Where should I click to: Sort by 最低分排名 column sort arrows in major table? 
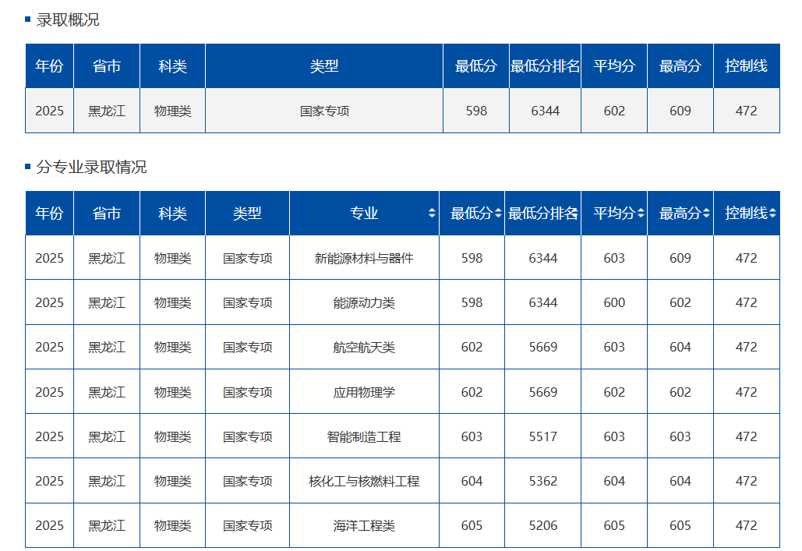click(x=575, y=214)
